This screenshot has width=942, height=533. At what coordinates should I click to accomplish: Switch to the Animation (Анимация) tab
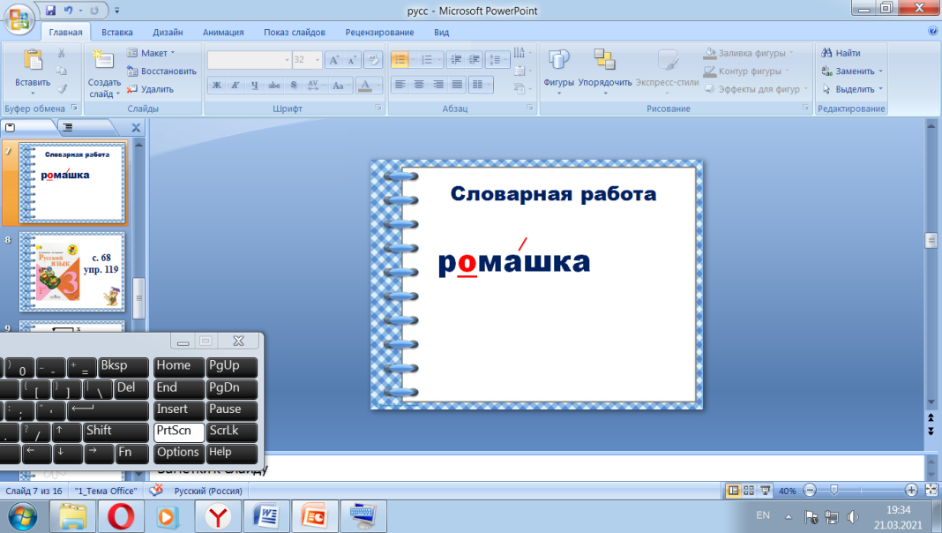coord(223,33)
